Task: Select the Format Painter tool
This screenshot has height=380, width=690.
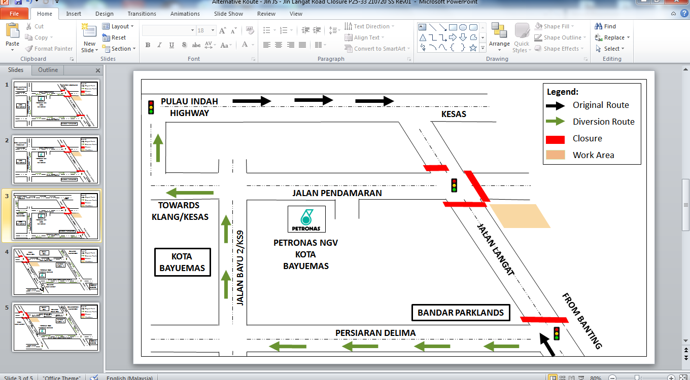Action: [49, 49]
